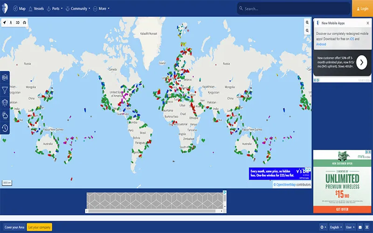Open the English language dropdown
Image resolution: width=373 pixels, height=233 pixels.
[x=336, y=227]
